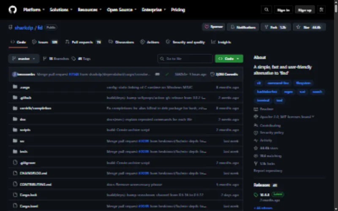Switch to the Issues tab

(45, 42)
